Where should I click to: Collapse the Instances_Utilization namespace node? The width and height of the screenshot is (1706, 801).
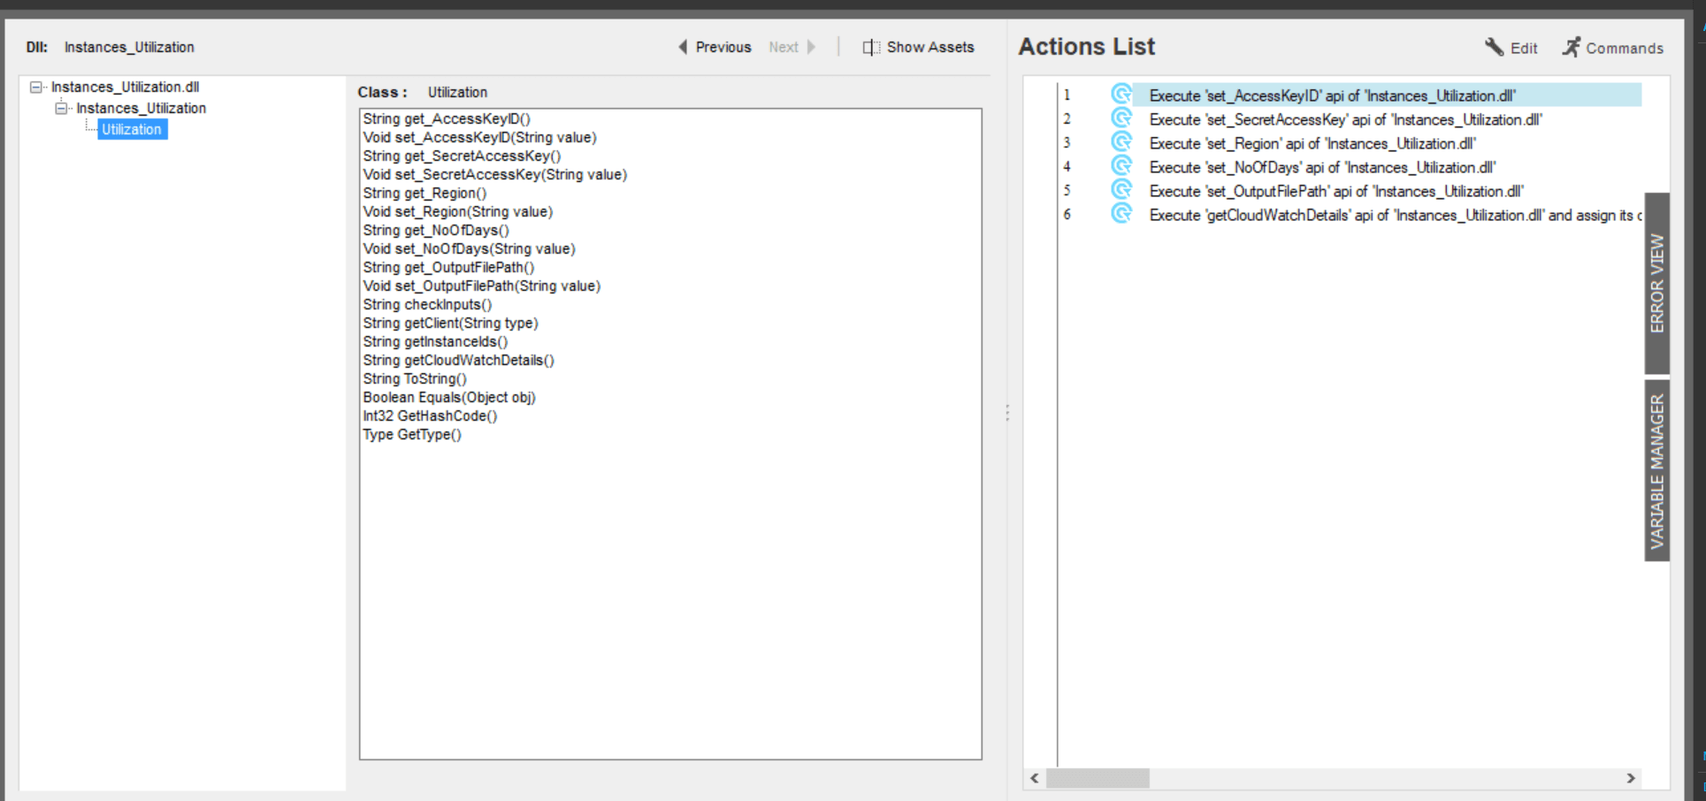[61, 108]
